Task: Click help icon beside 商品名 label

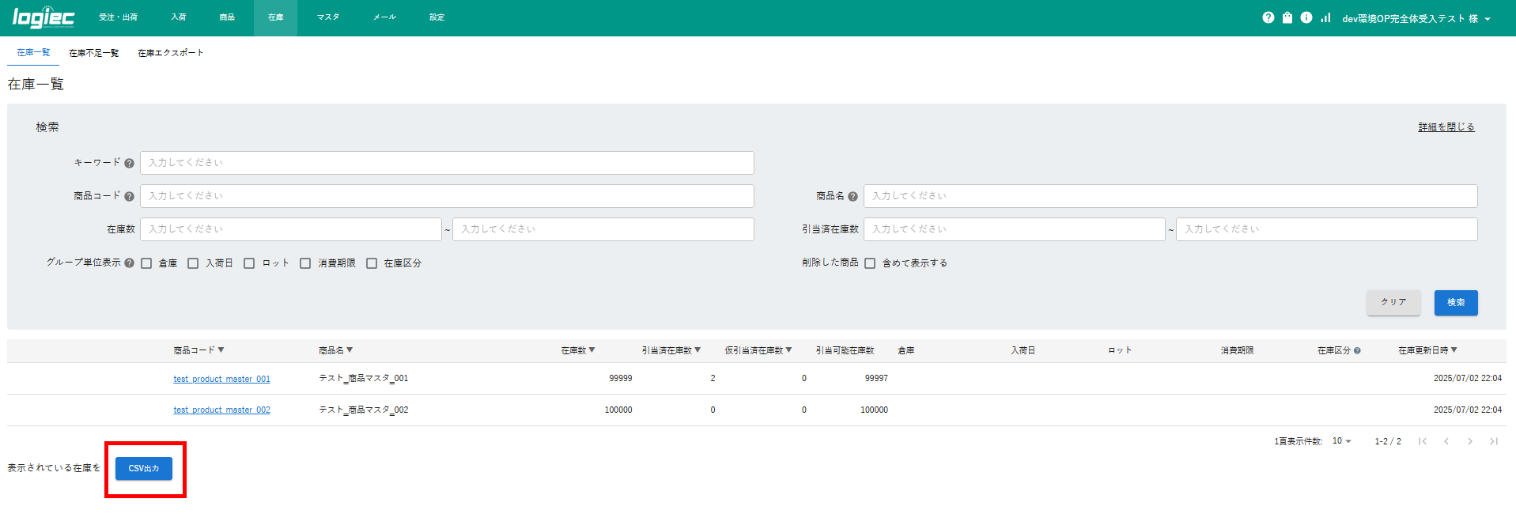Action: (853, 196)
